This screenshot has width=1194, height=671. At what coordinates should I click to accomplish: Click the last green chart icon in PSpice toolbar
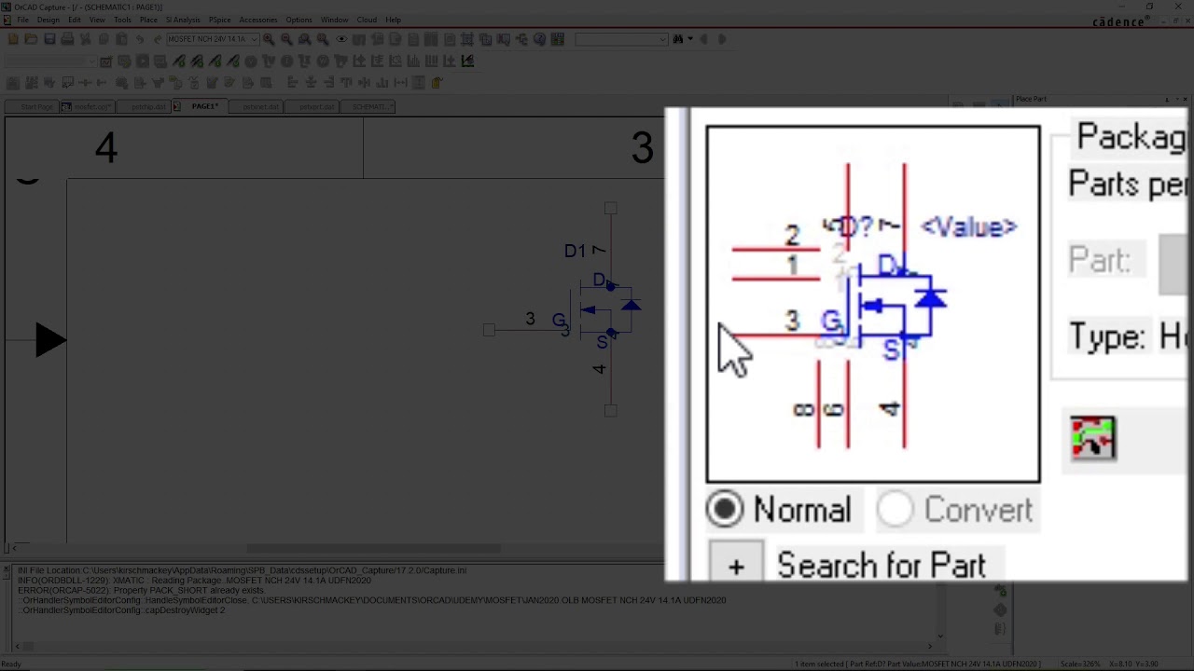467,61
